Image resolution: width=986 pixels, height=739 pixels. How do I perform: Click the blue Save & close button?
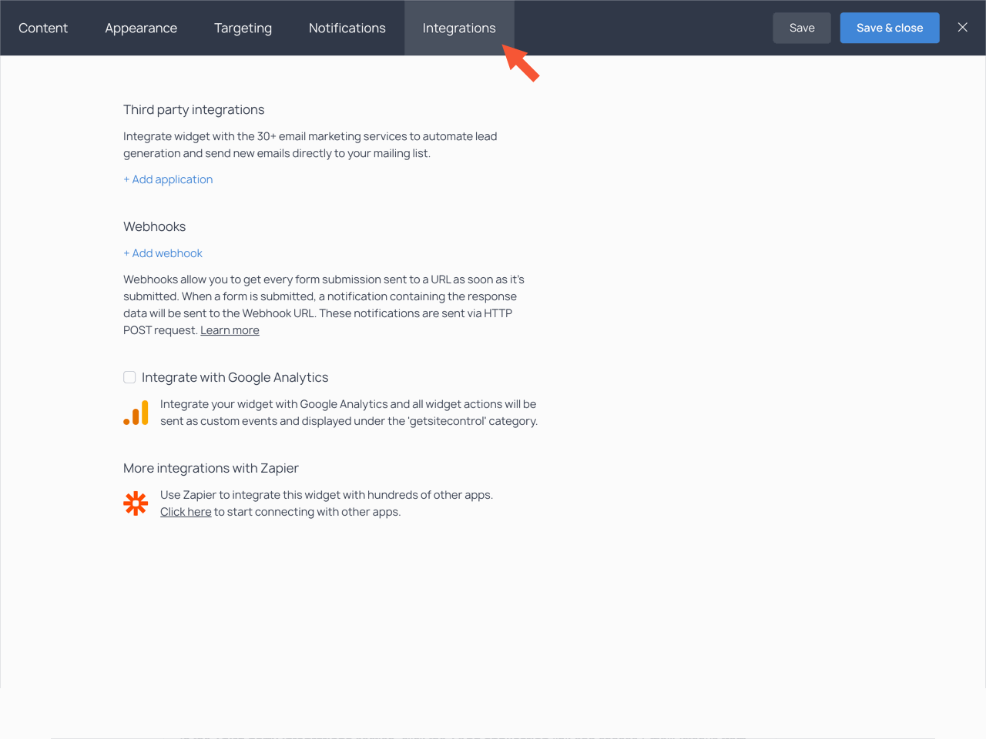[889, 28]
